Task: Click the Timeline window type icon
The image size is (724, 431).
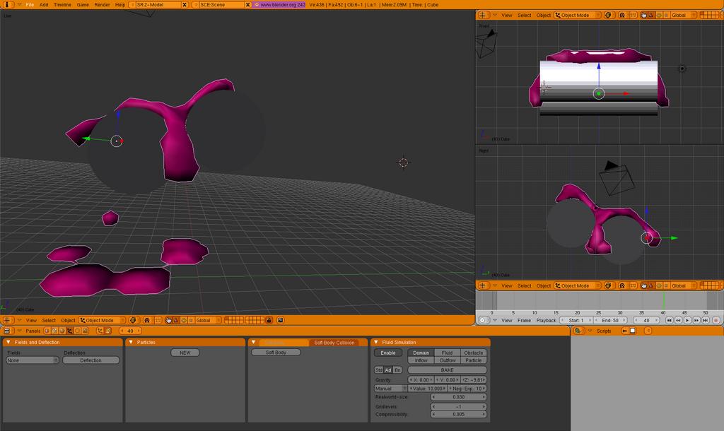Action: click(483, 320)
